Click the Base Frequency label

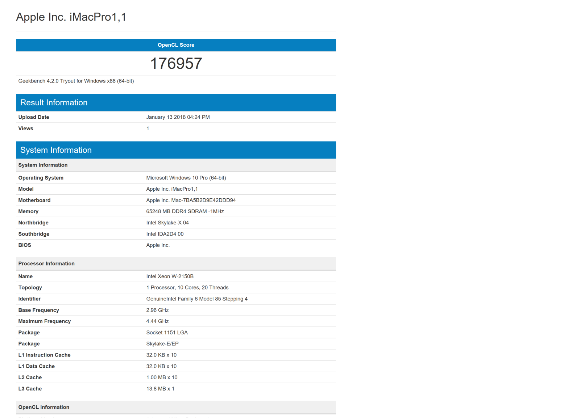pos(39,310)
